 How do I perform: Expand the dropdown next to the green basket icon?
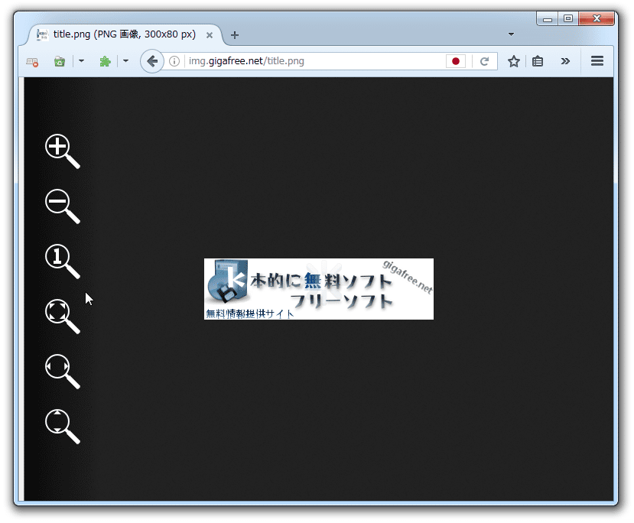pyautogui.click(x=81, y=61)
